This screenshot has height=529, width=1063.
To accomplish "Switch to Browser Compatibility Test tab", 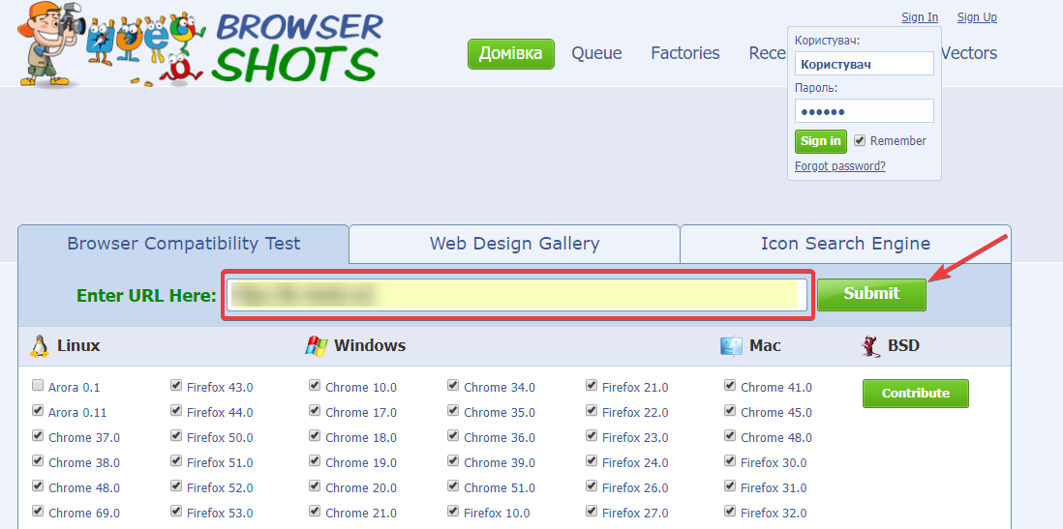I will click(183, 243).
